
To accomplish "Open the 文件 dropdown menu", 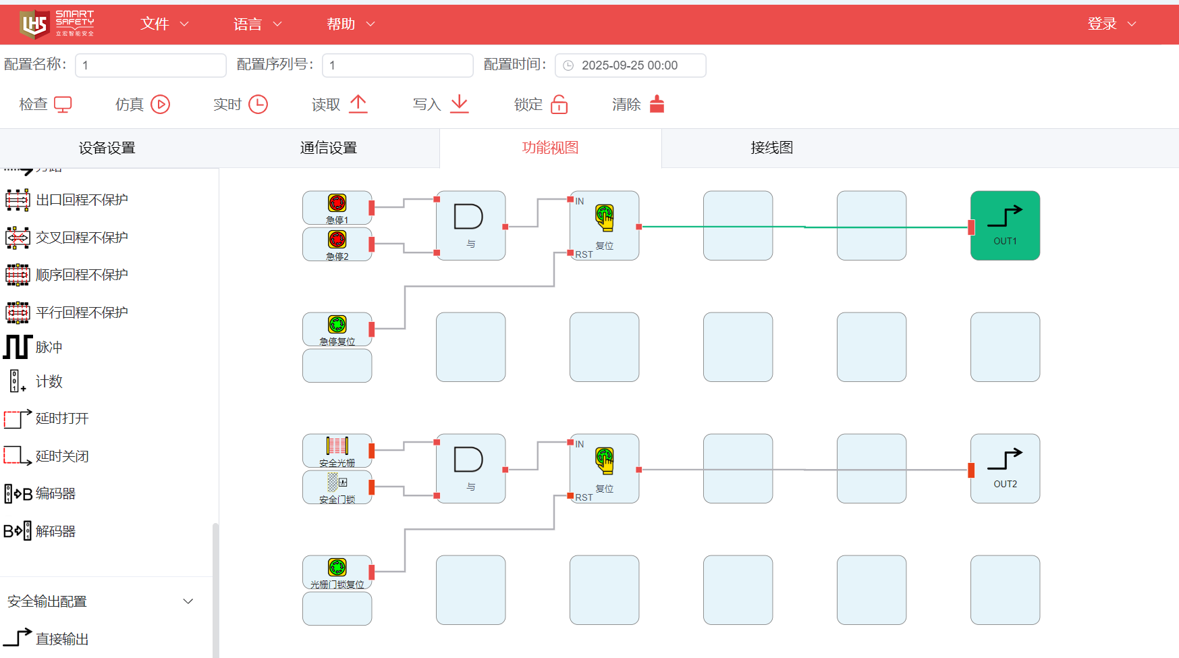I will pos(164,24).
